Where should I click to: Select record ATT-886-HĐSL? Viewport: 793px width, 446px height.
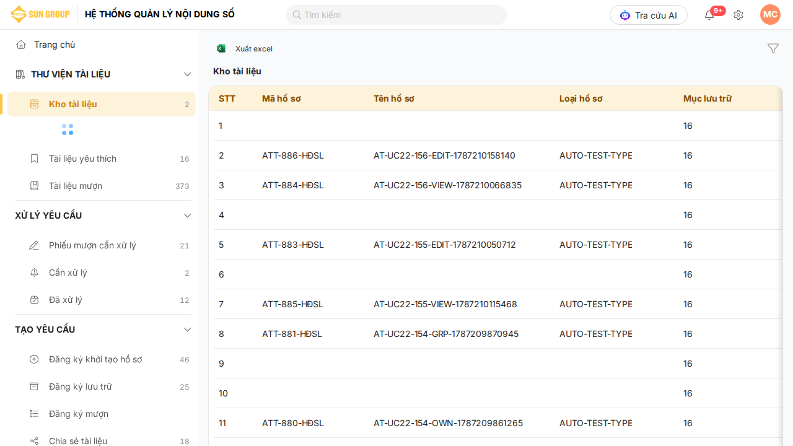(x=293, y=155)
